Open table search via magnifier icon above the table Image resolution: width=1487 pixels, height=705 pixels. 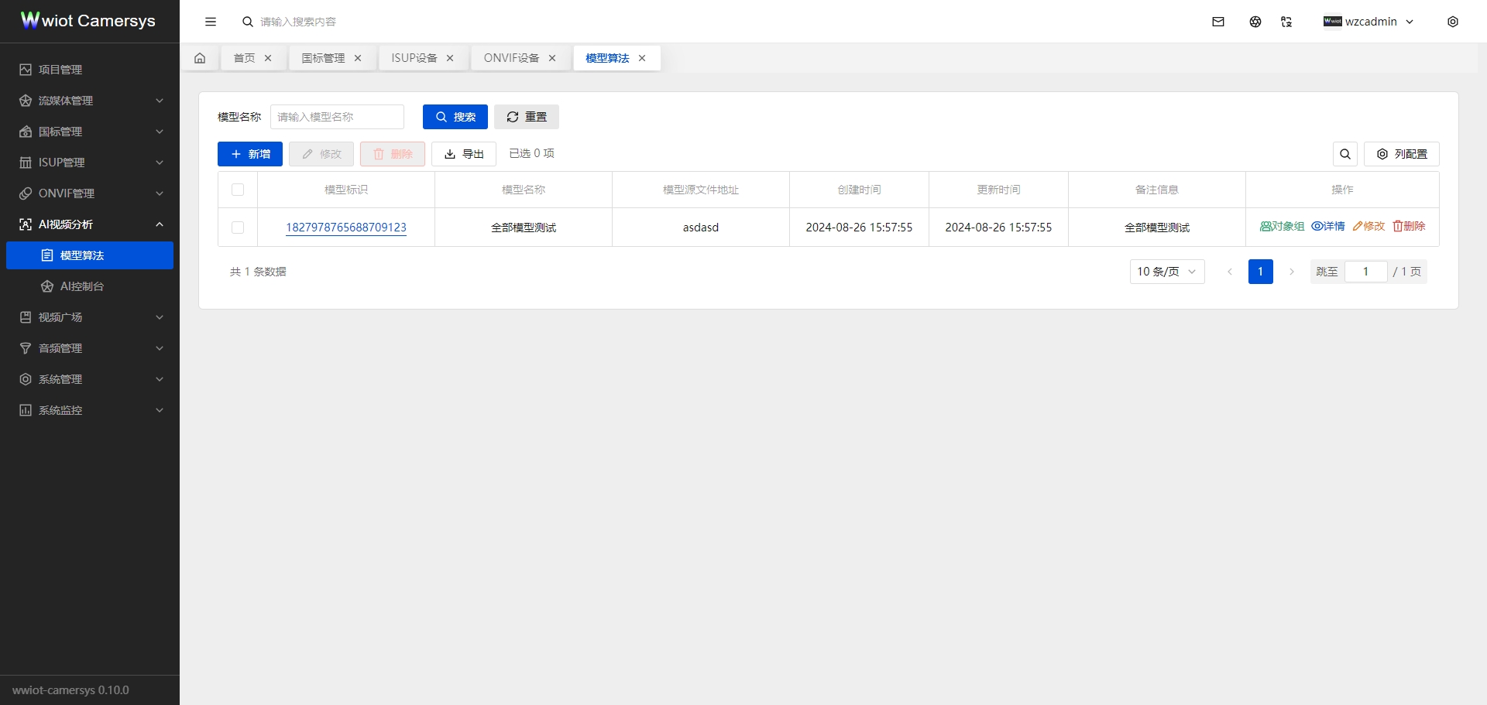pyautogui.click(x=1345, y=154)
